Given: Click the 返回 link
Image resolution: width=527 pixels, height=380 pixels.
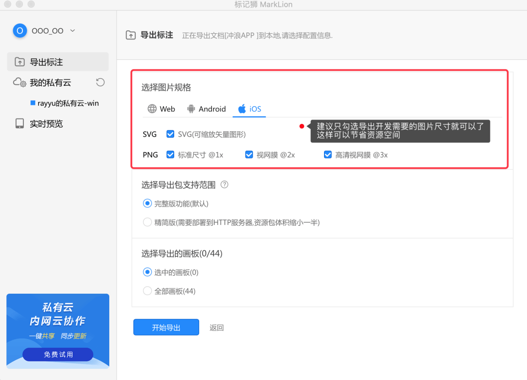Looking at the screenshot, I should pyautogui.click(x=217, y=328).
